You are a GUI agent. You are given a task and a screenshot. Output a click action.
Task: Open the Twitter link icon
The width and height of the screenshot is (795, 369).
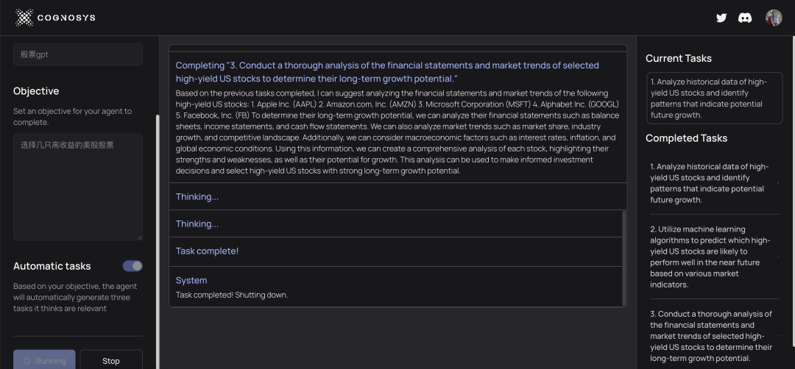pyautogui.click(x=721, y=18)
